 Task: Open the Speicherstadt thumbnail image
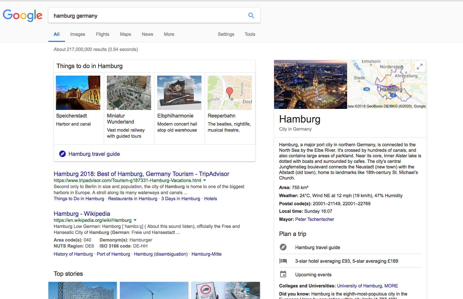[78, 93]
